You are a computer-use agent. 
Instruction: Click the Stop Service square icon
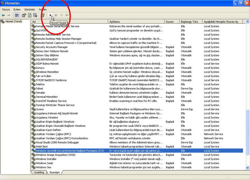[56, 15]
